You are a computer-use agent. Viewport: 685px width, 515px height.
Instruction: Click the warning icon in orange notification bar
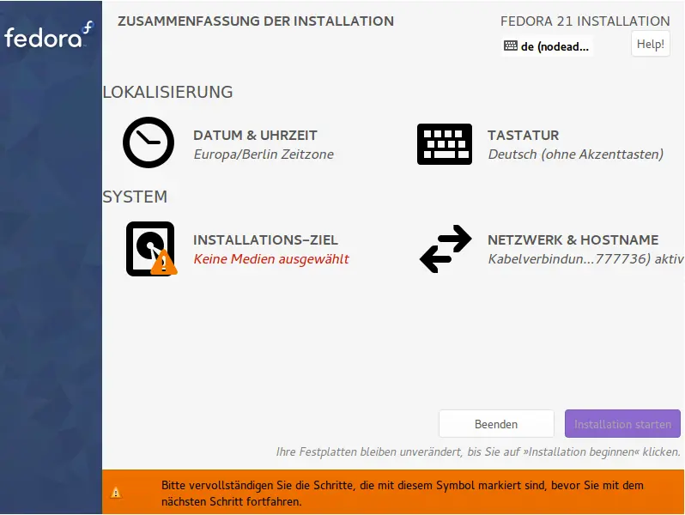pos(116,493)
